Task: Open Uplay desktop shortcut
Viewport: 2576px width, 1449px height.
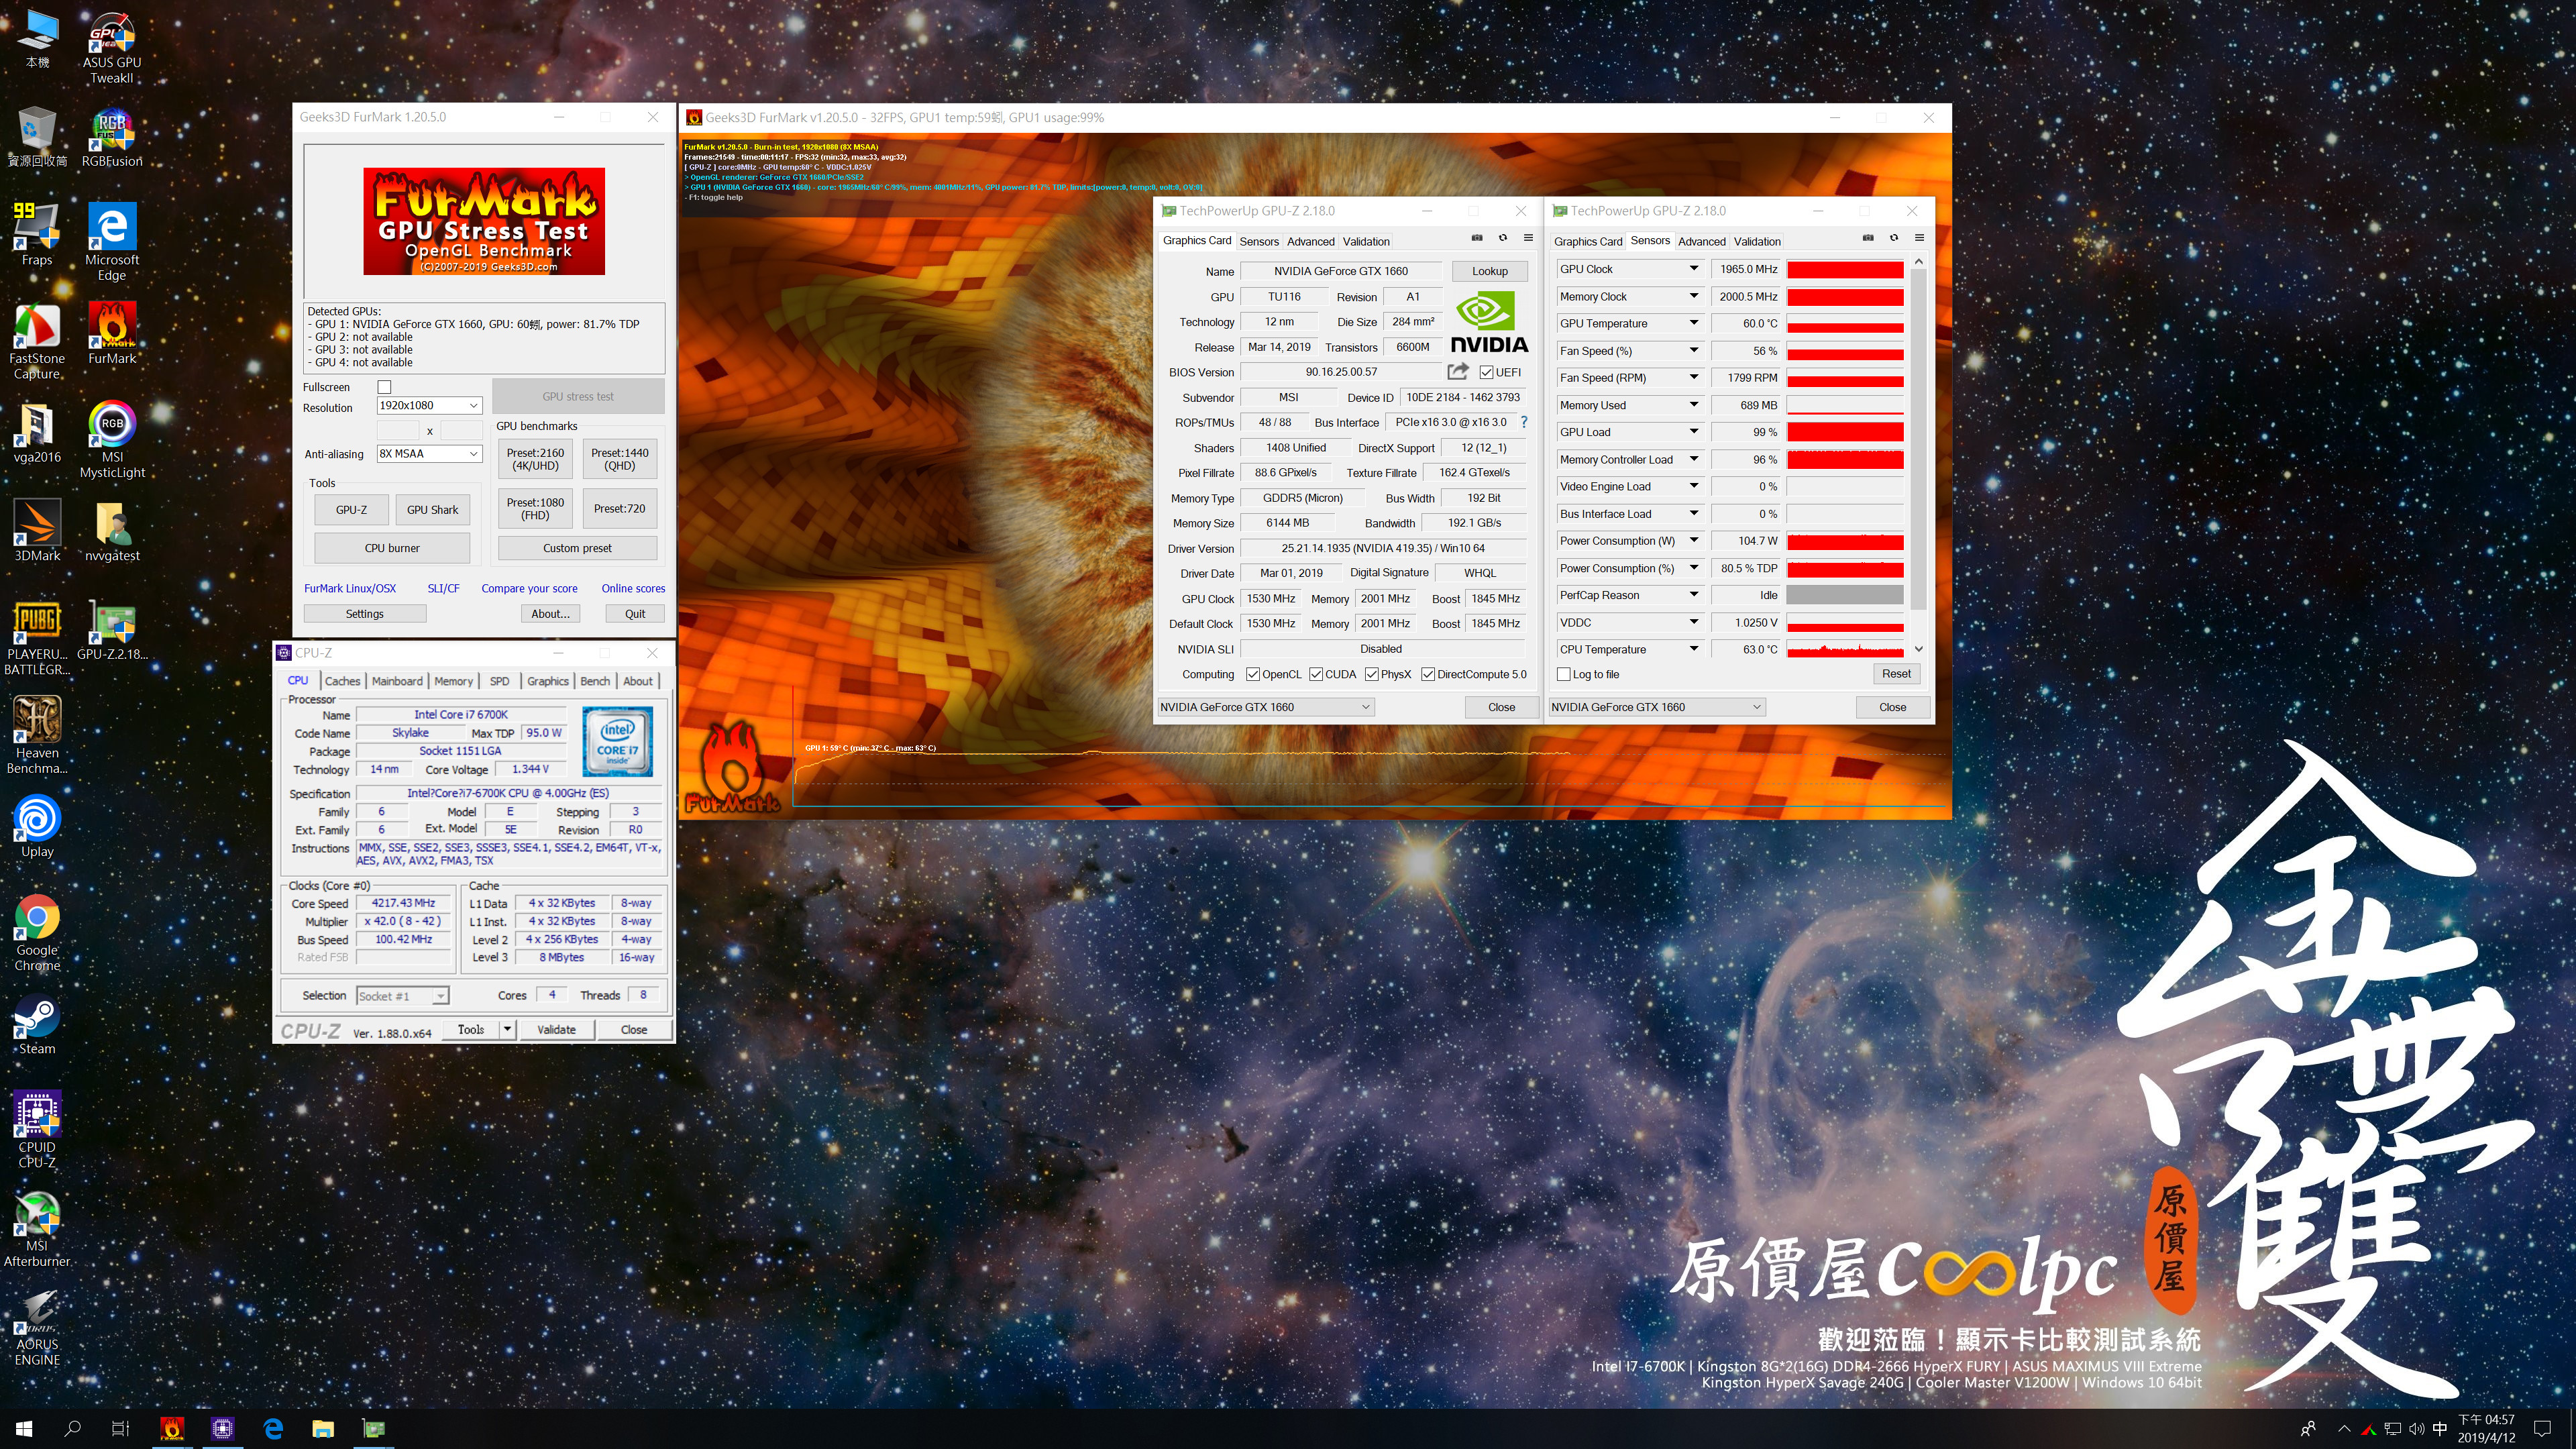Action: coord(37,826)
